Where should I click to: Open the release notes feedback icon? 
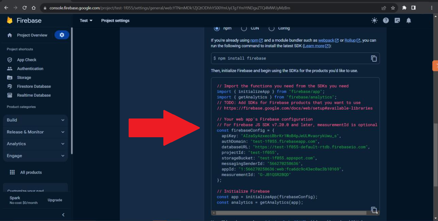pos(397,20)
